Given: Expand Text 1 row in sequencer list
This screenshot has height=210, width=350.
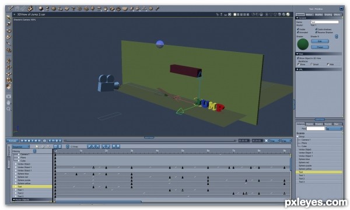Looking at the screenshot, I should (x=16, y=190).
